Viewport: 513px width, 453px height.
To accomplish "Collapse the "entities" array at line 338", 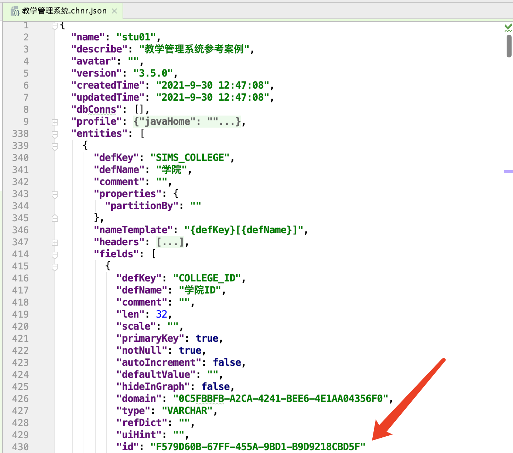I will pos(55,134).
